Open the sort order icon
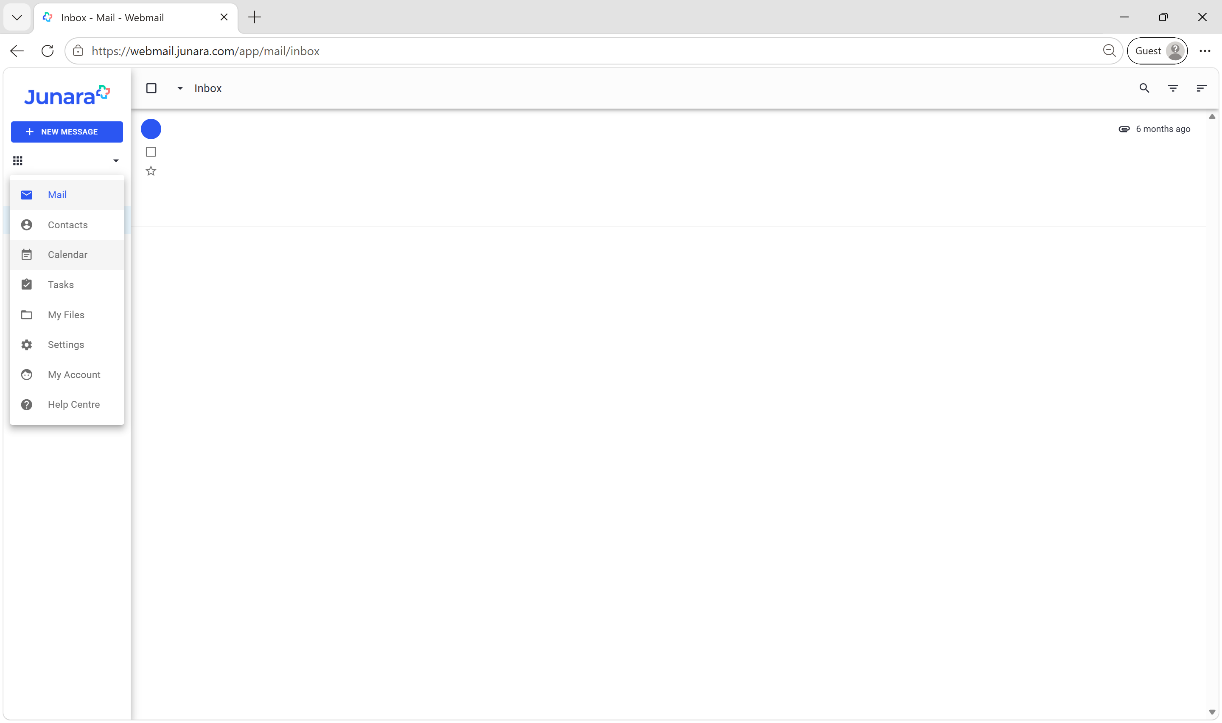The image size is (1222, 723). pyautogui.click(x=1202, y=88)
